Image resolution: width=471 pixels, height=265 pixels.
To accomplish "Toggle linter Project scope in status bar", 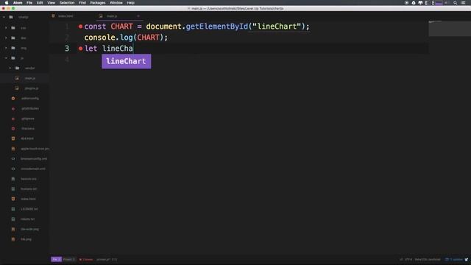I will click(x=68, y=259).
